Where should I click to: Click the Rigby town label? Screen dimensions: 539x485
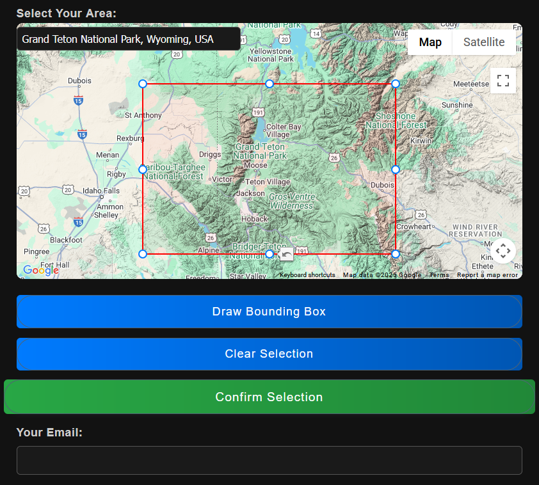(117, 174)
